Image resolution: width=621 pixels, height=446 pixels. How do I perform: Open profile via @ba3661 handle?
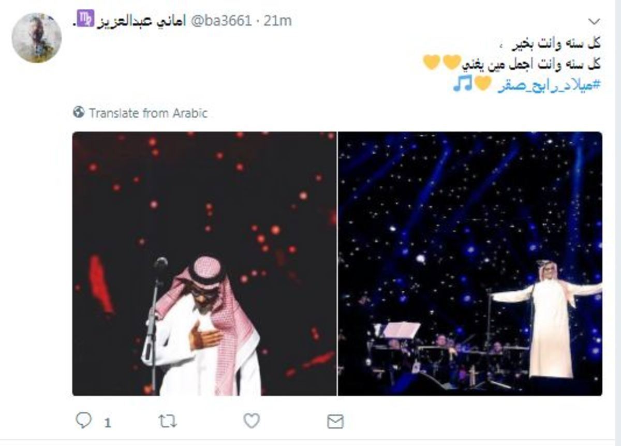click(x=221, y=21)
